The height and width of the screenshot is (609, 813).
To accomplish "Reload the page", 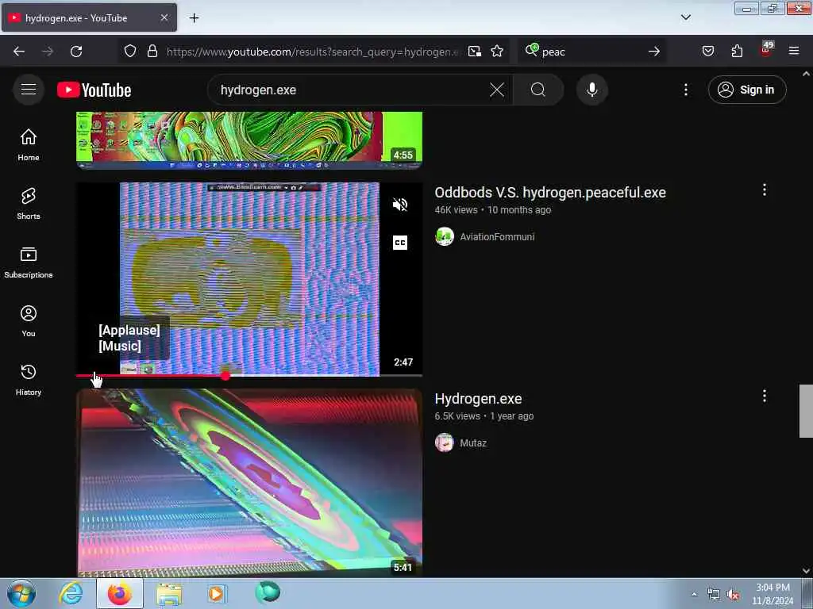I will [76, 52].
